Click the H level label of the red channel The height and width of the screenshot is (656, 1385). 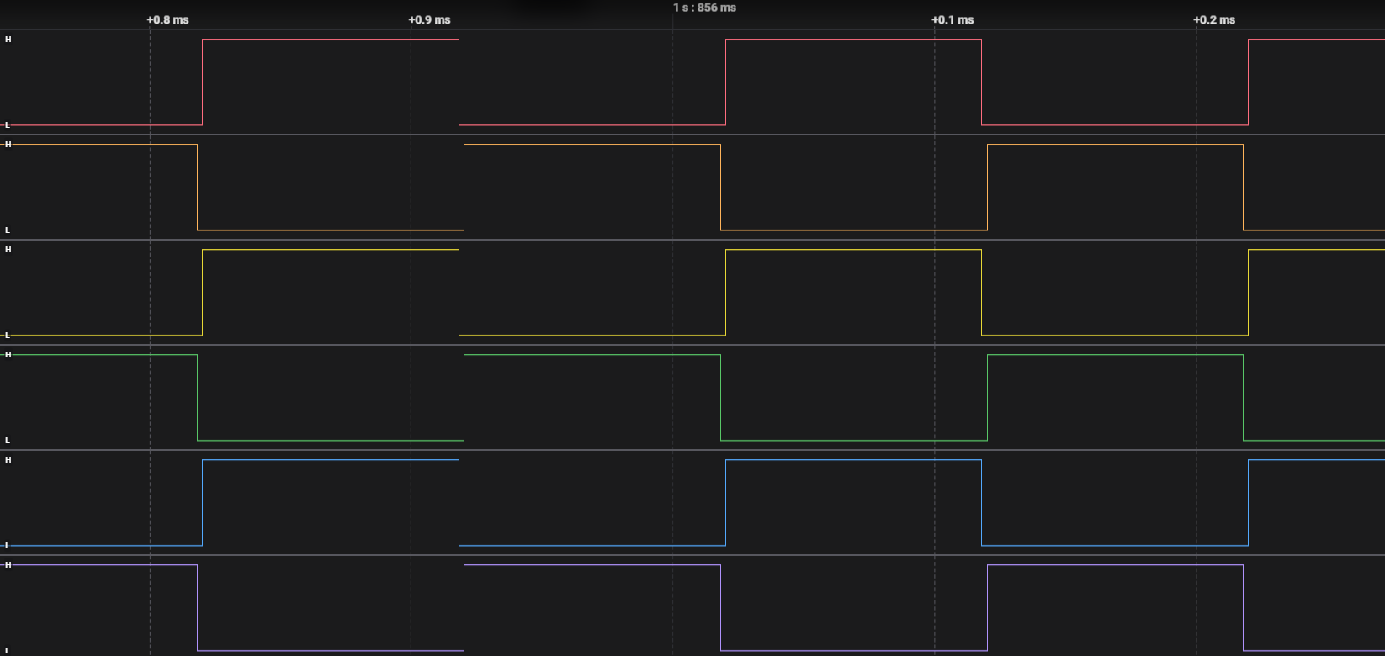point(8,40)
